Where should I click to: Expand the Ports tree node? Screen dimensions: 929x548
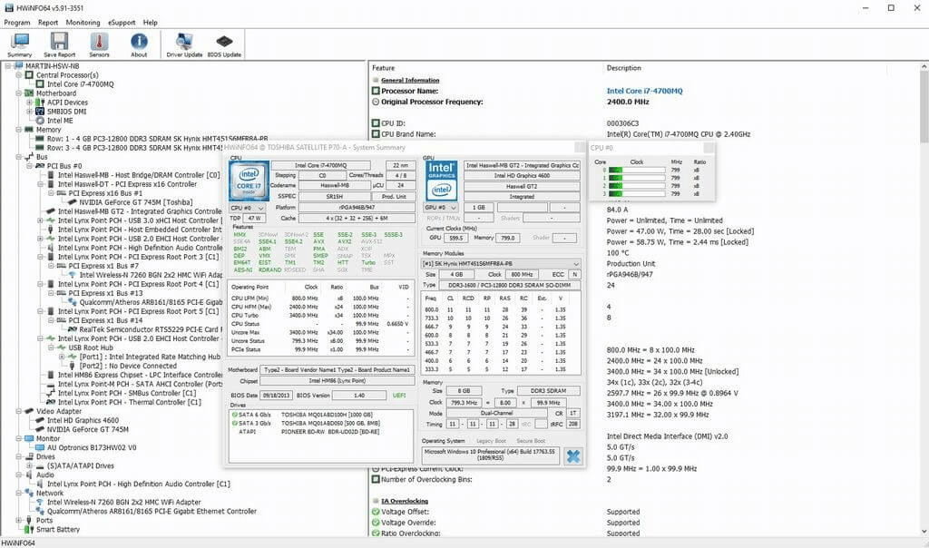pyautogui.click(x=19, y=520)
